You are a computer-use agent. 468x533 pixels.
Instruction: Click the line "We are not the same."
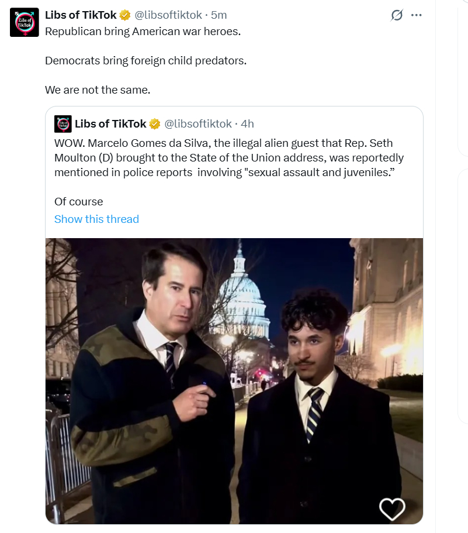pyautogui.click(x=97, y=90)
